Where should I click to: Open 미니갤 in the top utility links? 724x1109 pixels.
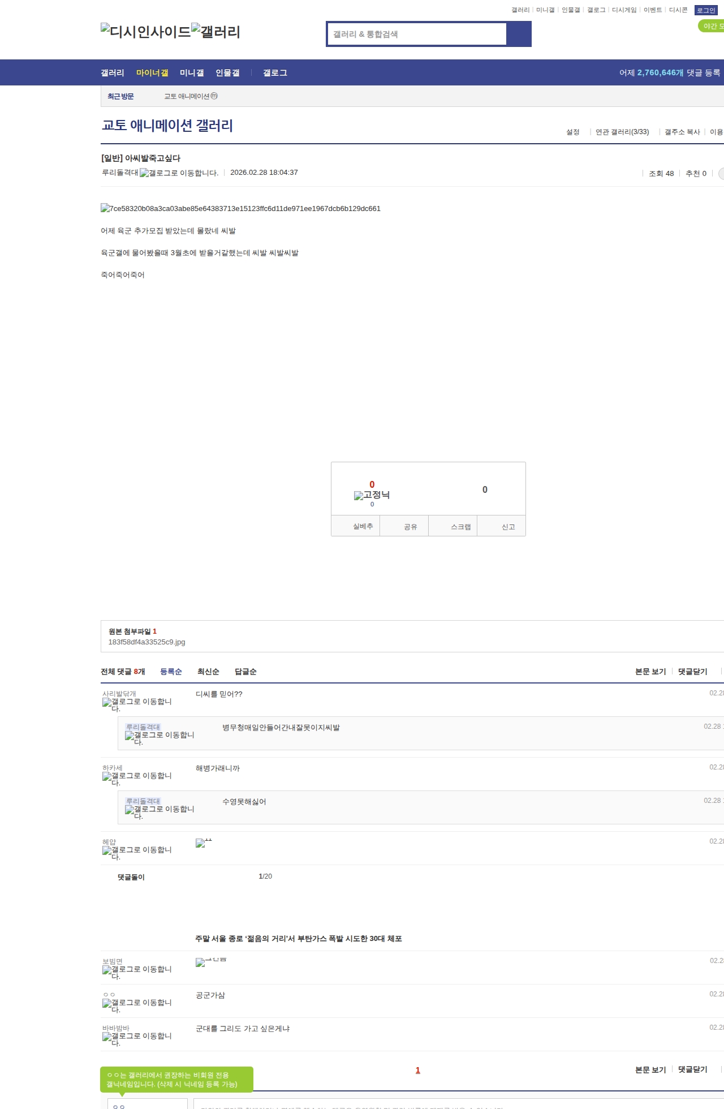[x=545, y=10]
